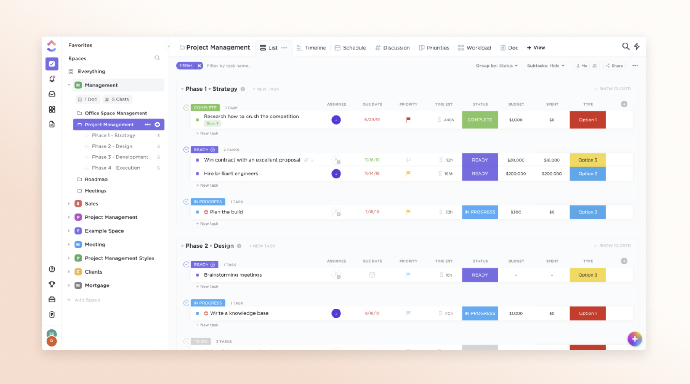Screen dimensions: 690x384
Task: Open the trophy goals icon
Action: (52, 284)
